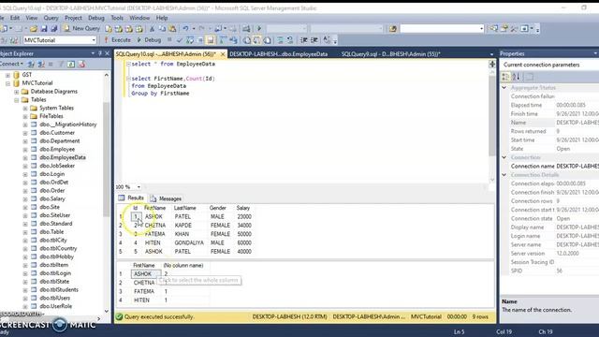Click the Cancel Executing Query stop icon
Screen dimensions: 599x337
point(169,39)
